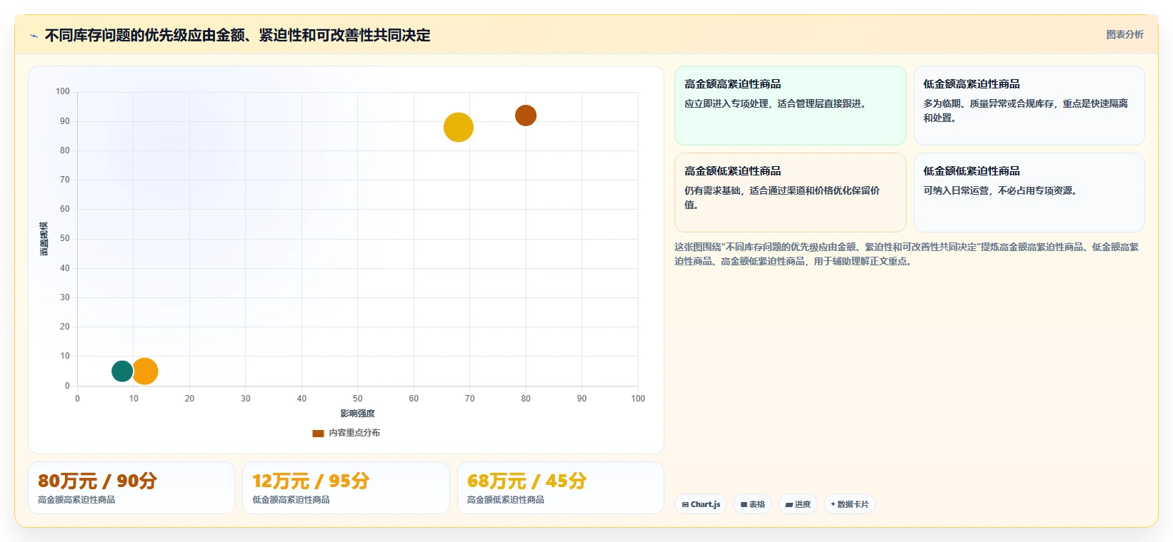Click the teal bubble in the chart
The height and width of the screenshot is (542, 1173).
[122, 371]
